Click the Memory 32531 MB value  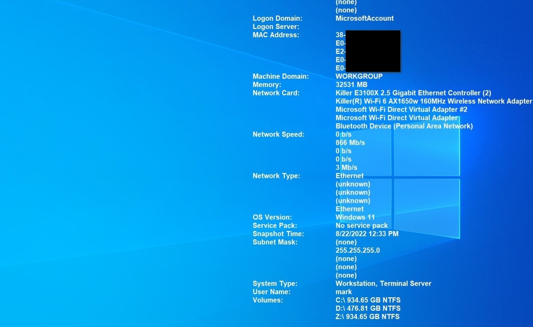click(x=351, y=84)
